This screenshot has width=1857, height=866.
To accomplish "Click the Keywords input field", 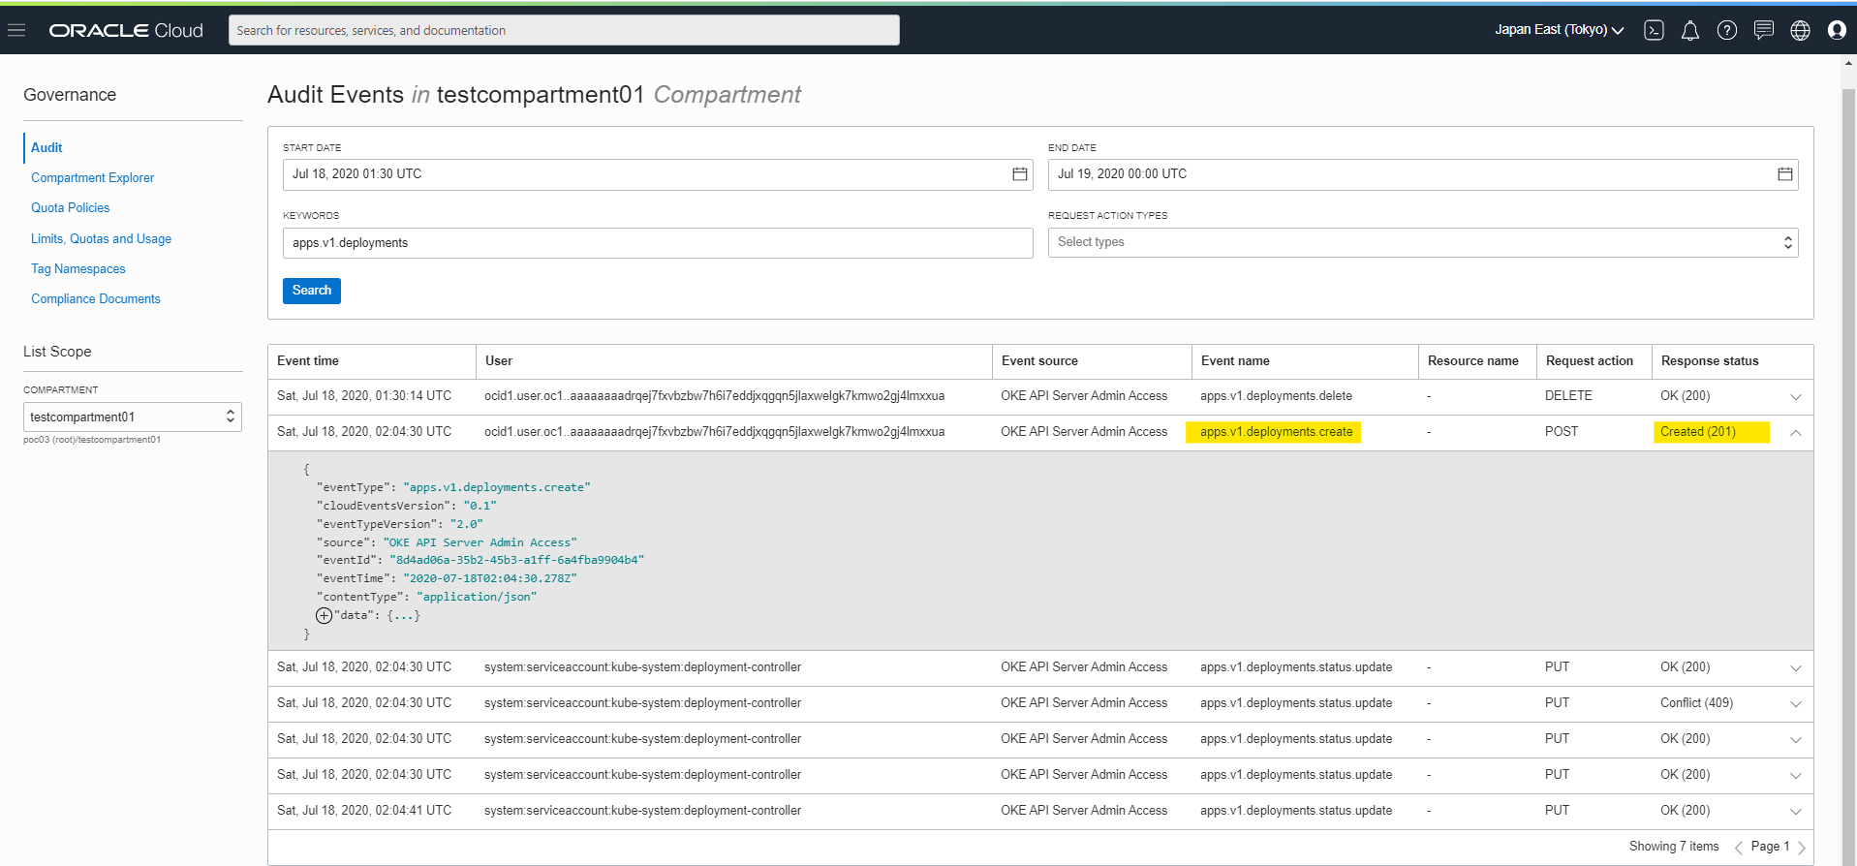I will pyautogui.click(x=658, y=243).
